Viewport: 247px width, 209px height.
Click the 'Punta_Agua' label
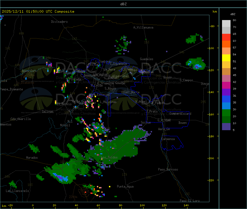tap(125, 186)
